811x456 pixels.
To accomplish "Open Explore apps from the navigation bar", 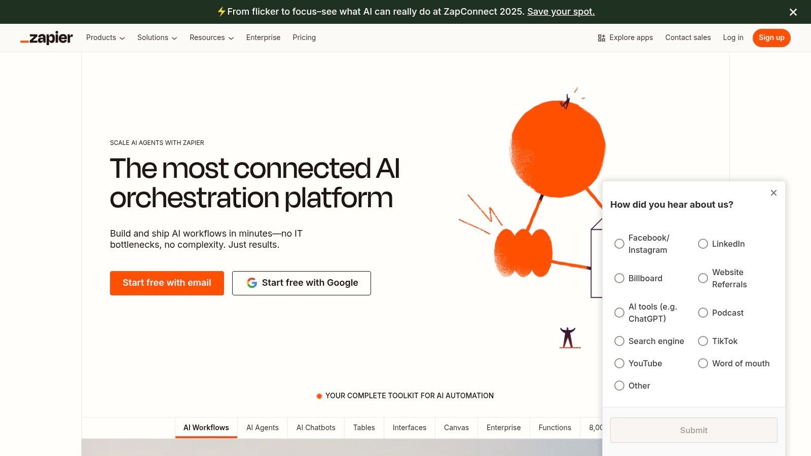I will (625, 37).
